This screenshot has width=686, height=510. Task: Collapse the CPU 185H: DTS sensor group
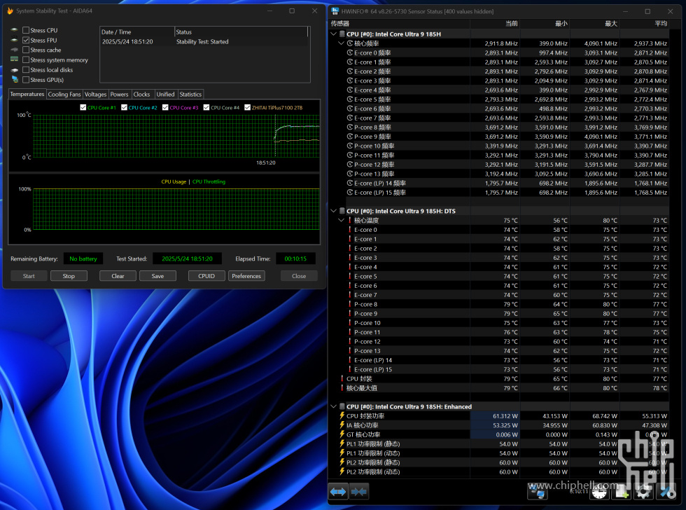coord(334,211)
